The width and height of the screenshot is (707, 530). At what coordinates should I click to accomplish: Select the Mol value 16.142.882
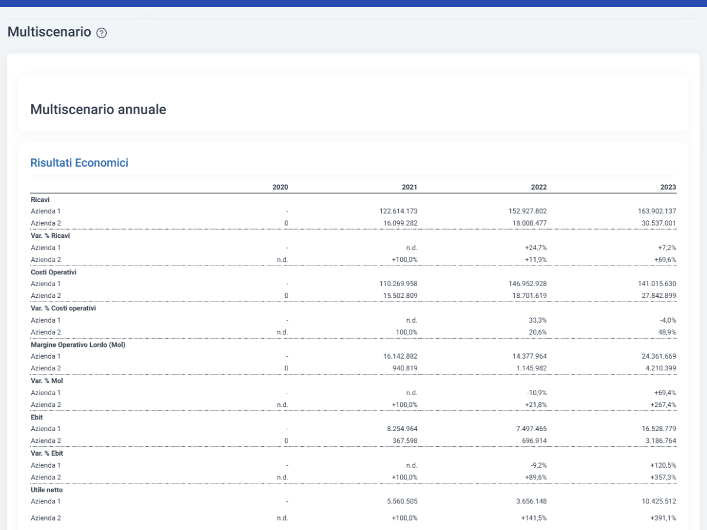click(x=400, y=356)
